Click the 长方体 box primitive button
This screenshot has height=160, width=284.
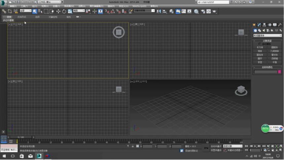(x=260, y=48)
